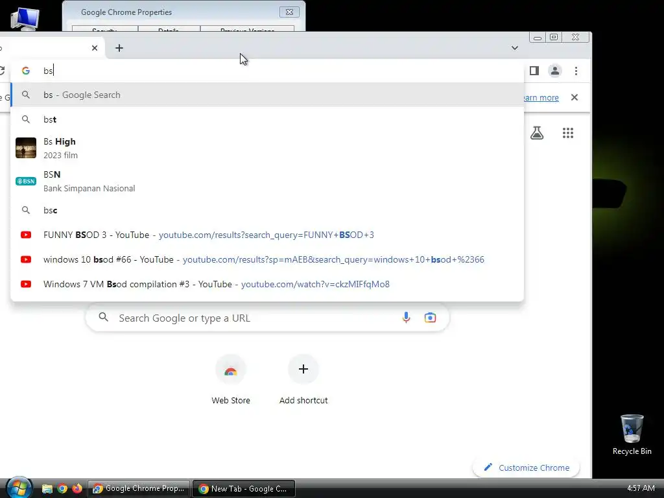Open a new tab with plus button

(119, 48)
